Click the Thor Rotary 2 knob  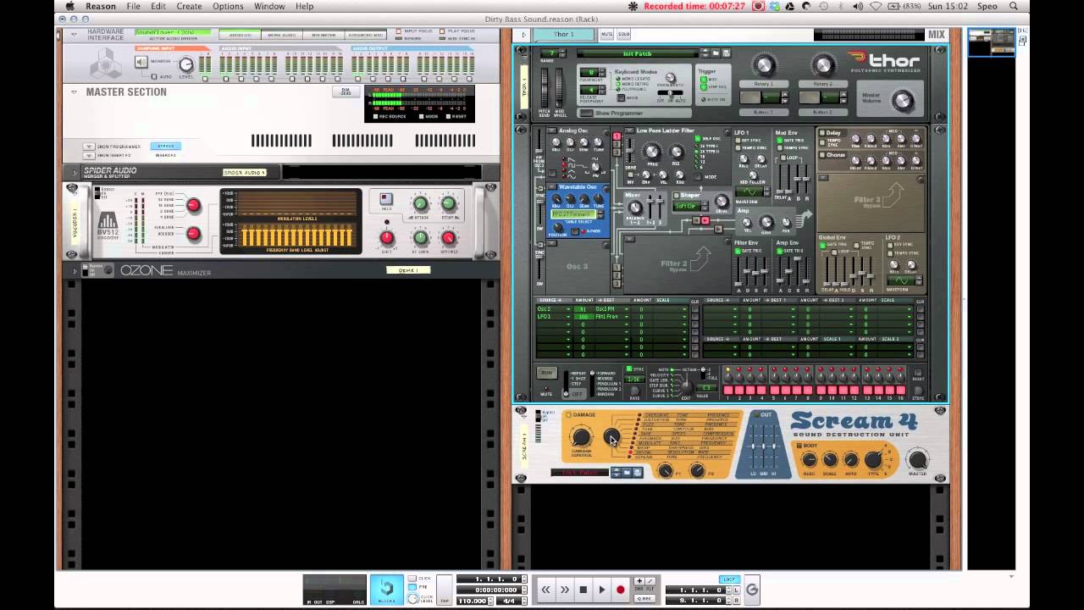pyautogui.click(x=822, y=65)
